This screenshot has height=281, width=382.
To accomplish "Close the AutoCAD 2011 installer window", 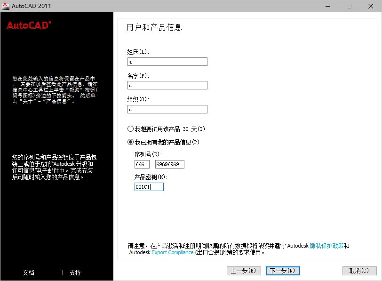I will [370, 6].
